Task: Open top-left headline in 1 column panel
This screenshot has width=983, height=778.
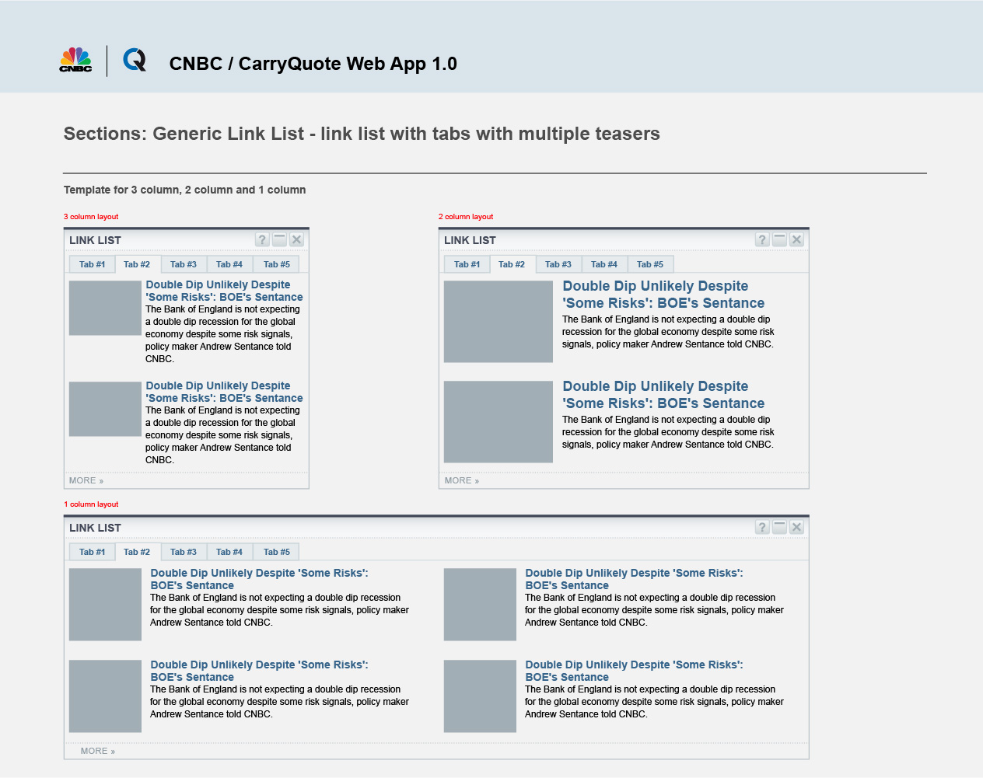Action: click(x=259, y=579)
